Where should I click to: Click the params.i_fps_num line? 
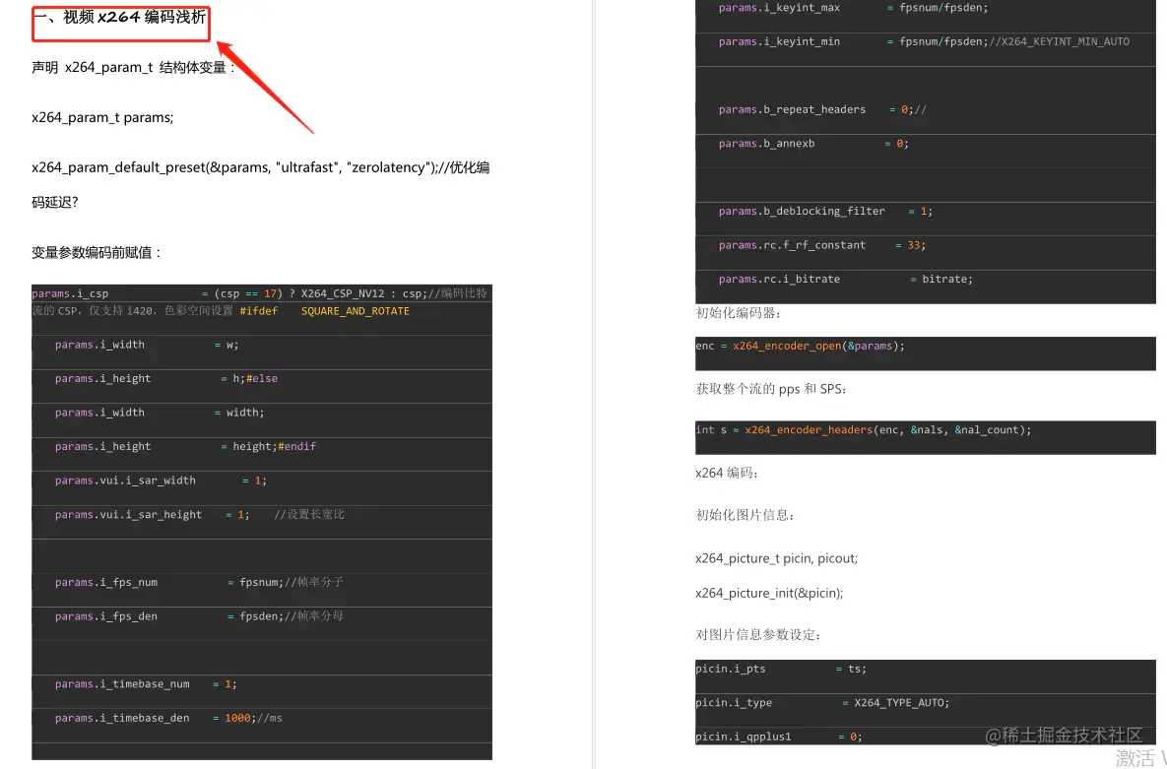(199, 582)
